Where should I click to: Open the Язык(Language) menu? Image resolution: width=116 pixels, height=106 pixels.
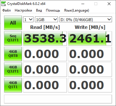[x=76, y=10]
